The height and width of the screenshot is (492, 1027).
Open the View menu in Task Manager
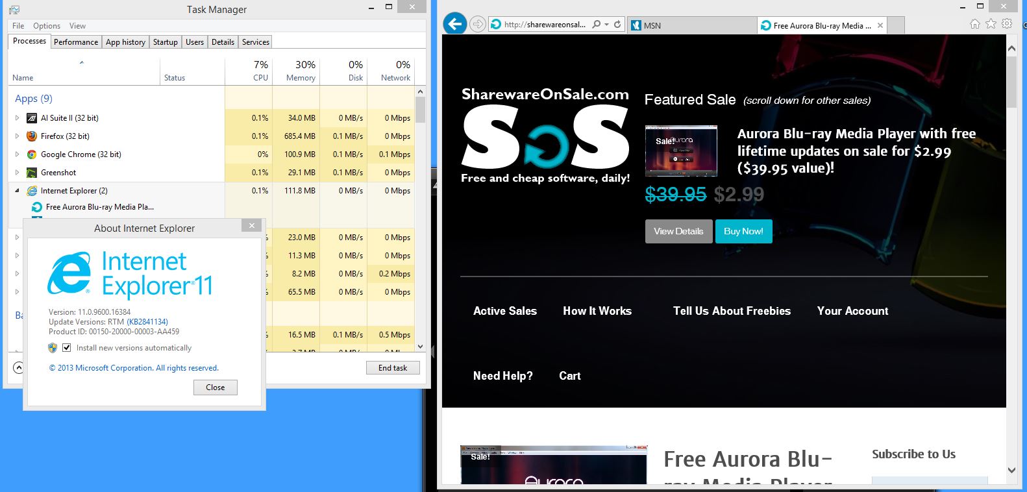coord(77,26)
